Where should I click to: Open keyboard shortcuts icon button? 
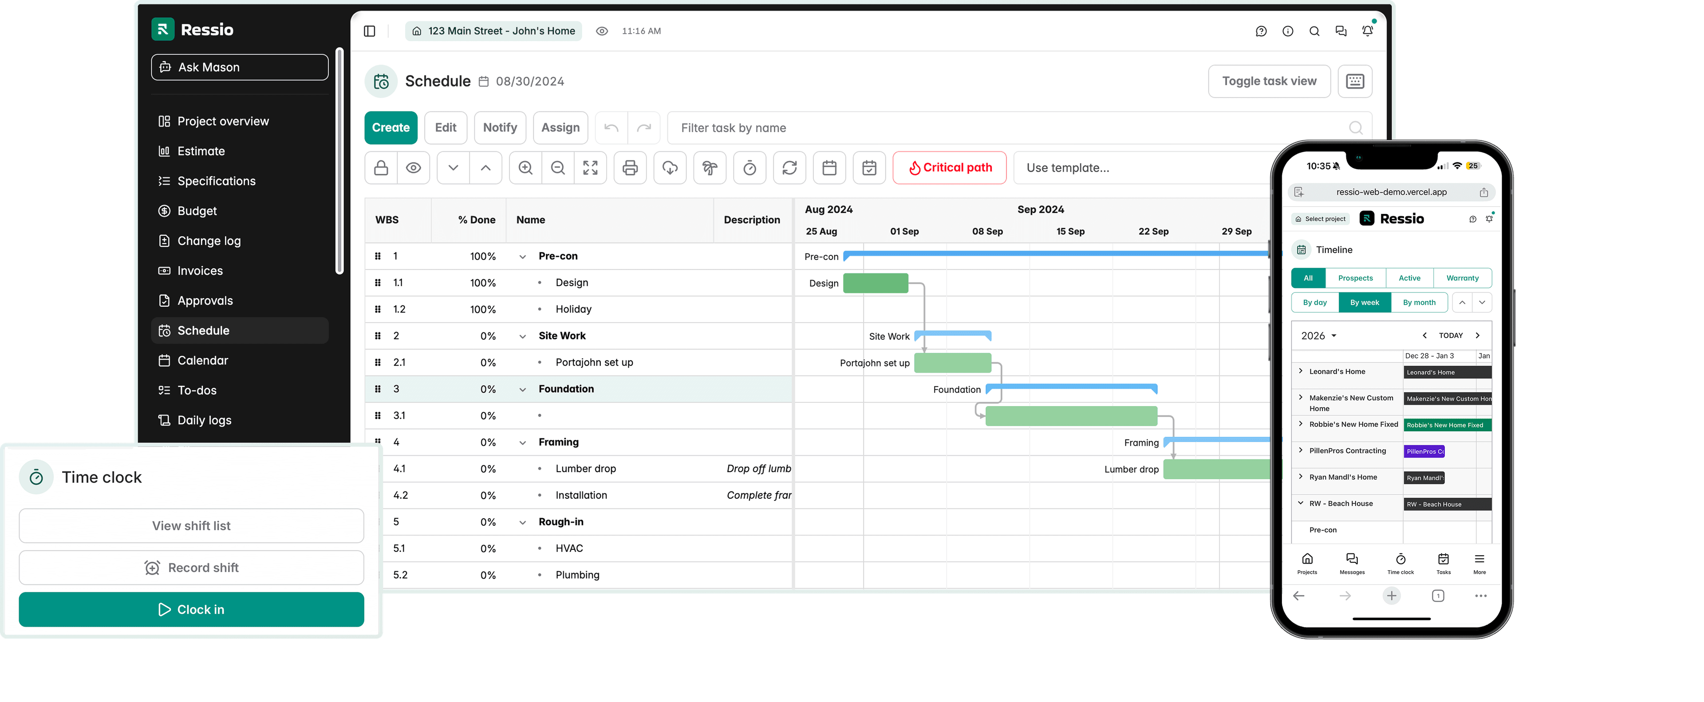[1355, 81]
